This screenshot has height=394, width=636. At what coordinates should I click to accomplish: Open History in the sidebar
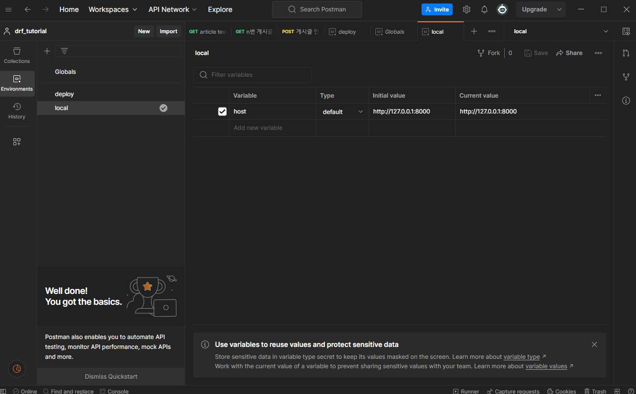pyautogui.click(x=17, y=111)
